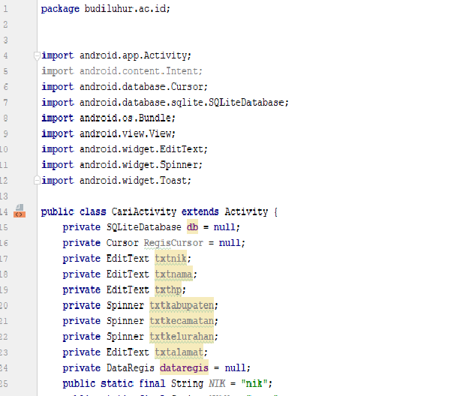Click the txtnama variable
The width and height of the screenshot is (472, 396).
[x=173, y=274]
